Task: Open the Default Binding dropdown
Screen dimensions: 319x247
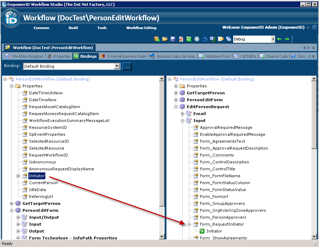Action: [117, 66]
